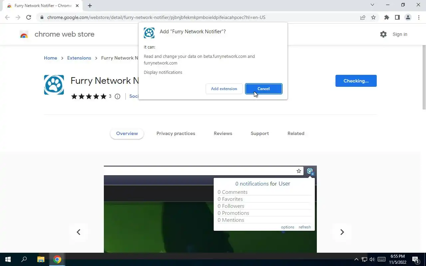The image size is (426, 266).
Task: Share this page icon
Action: 363,17
